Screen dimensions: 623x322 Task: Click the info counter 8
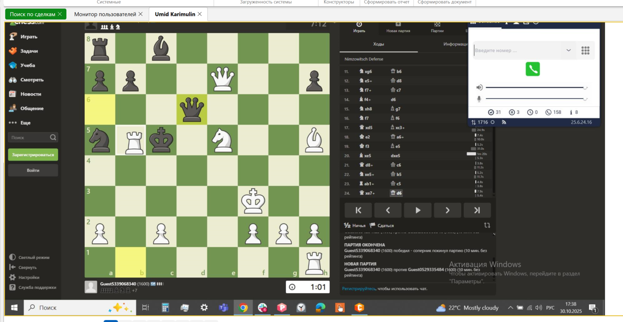tap(574, 112)
